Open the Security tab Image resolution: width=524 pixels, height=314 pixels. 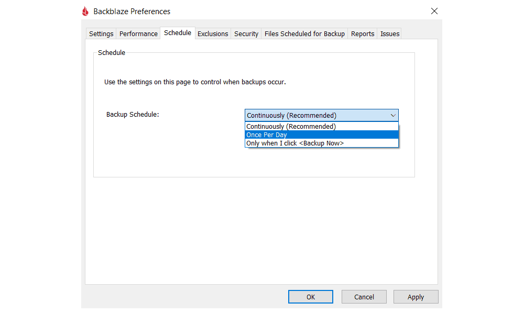[246, 33]
